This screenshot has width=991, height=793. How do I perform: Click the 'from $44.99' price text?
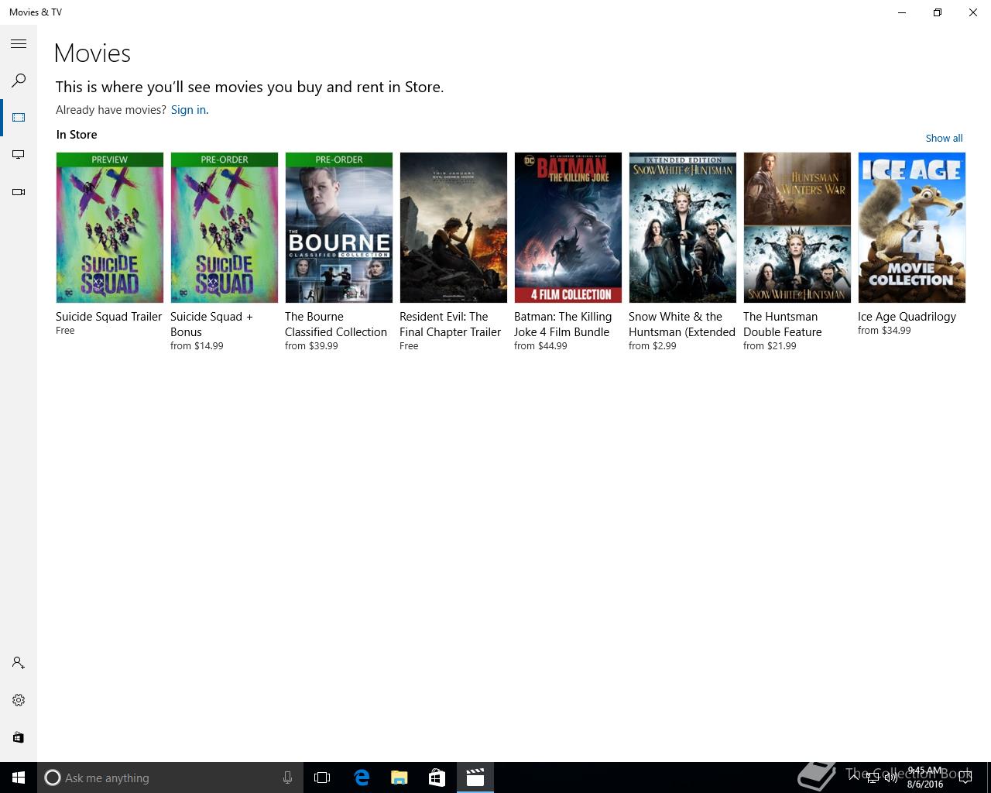540,346
